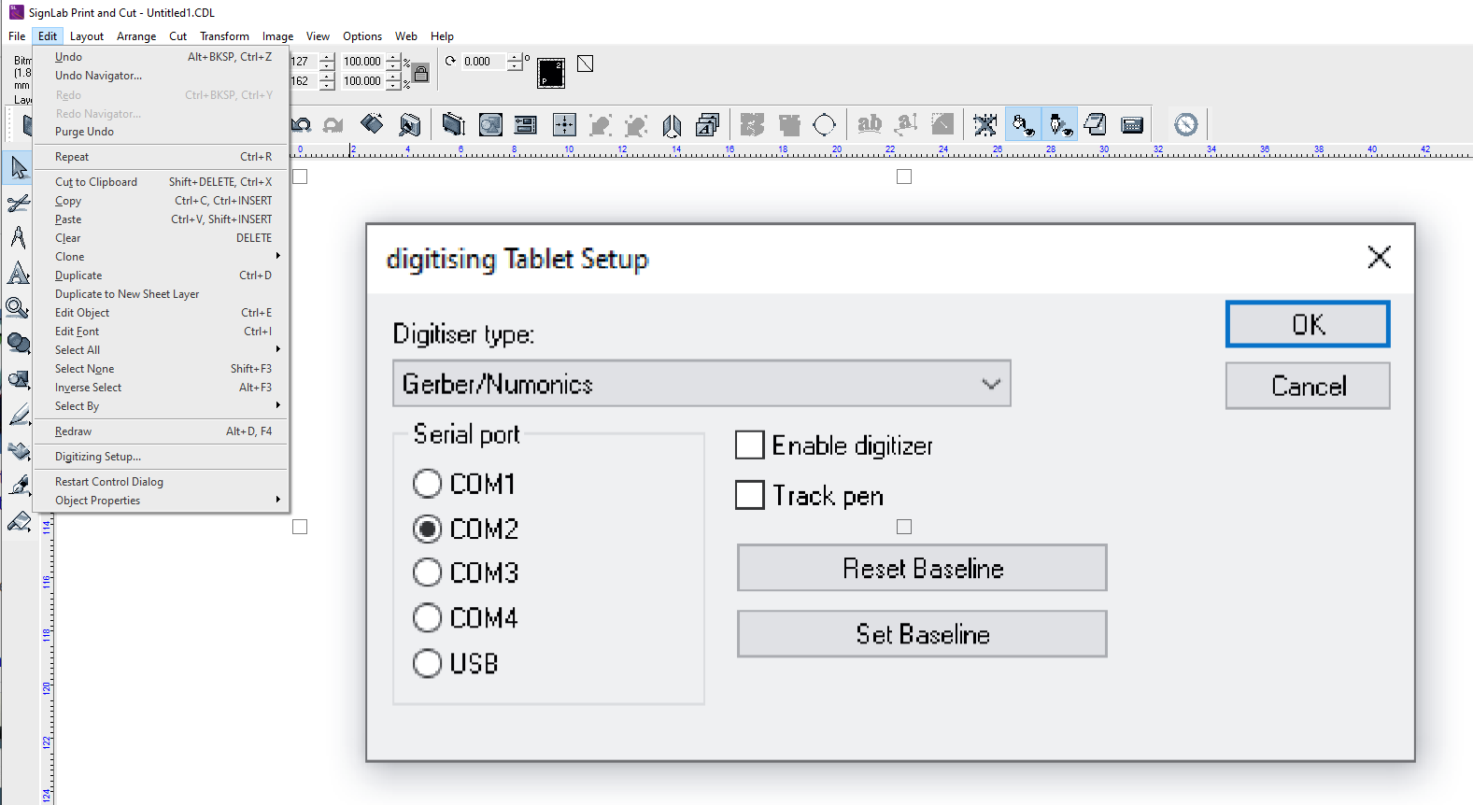This screenshot has width=1473, height=805.
Task: Select COM1 serial port
Action: [x=427, y=483]
